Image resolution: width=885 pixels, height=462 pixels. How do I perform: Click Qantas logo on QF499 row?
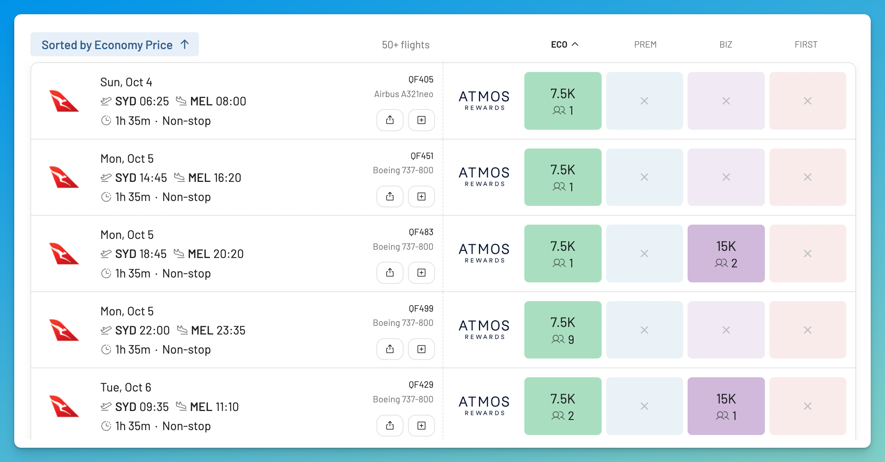pyautogui.click(x=64, y=330)
